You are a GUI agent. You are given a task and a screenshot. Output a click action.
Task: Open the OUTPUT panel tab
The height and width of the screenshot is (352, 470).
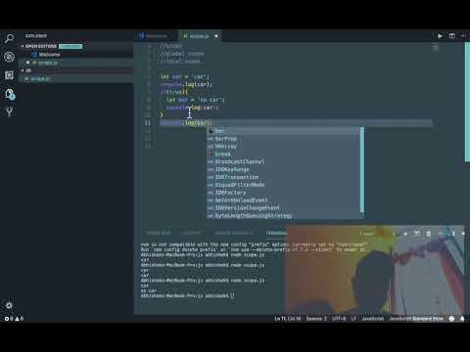[193, 233]
